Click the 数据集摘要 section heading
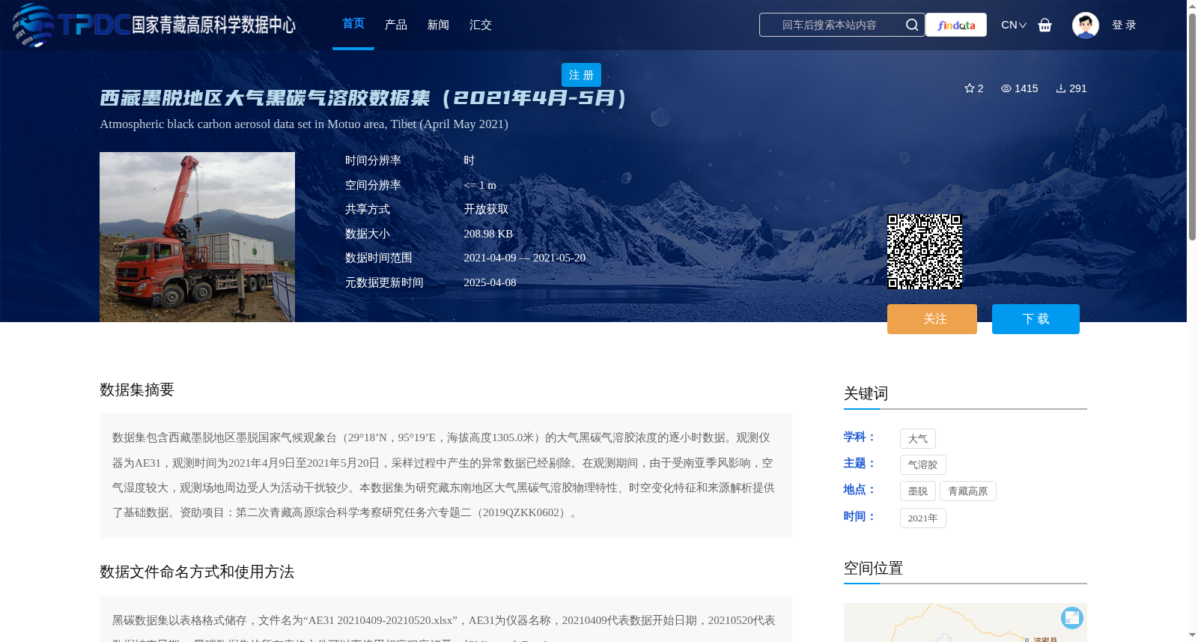1198x642 pixels. 137,390
